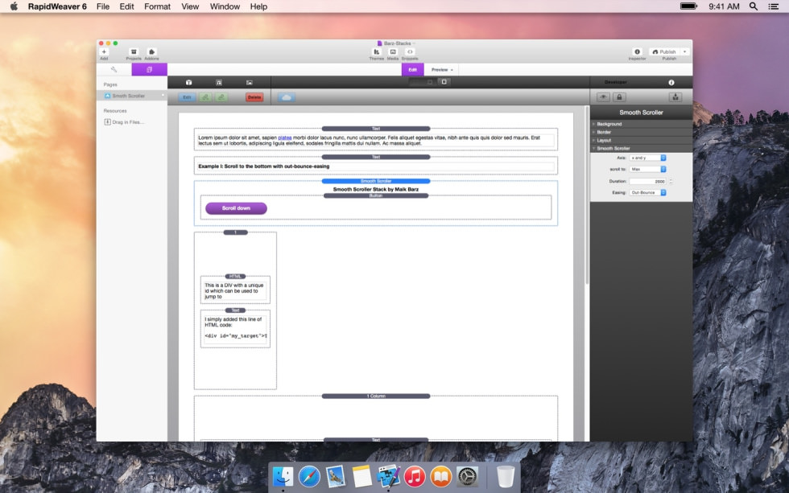Click the blue cloud button
789x493 pixels.
(287, 97)
